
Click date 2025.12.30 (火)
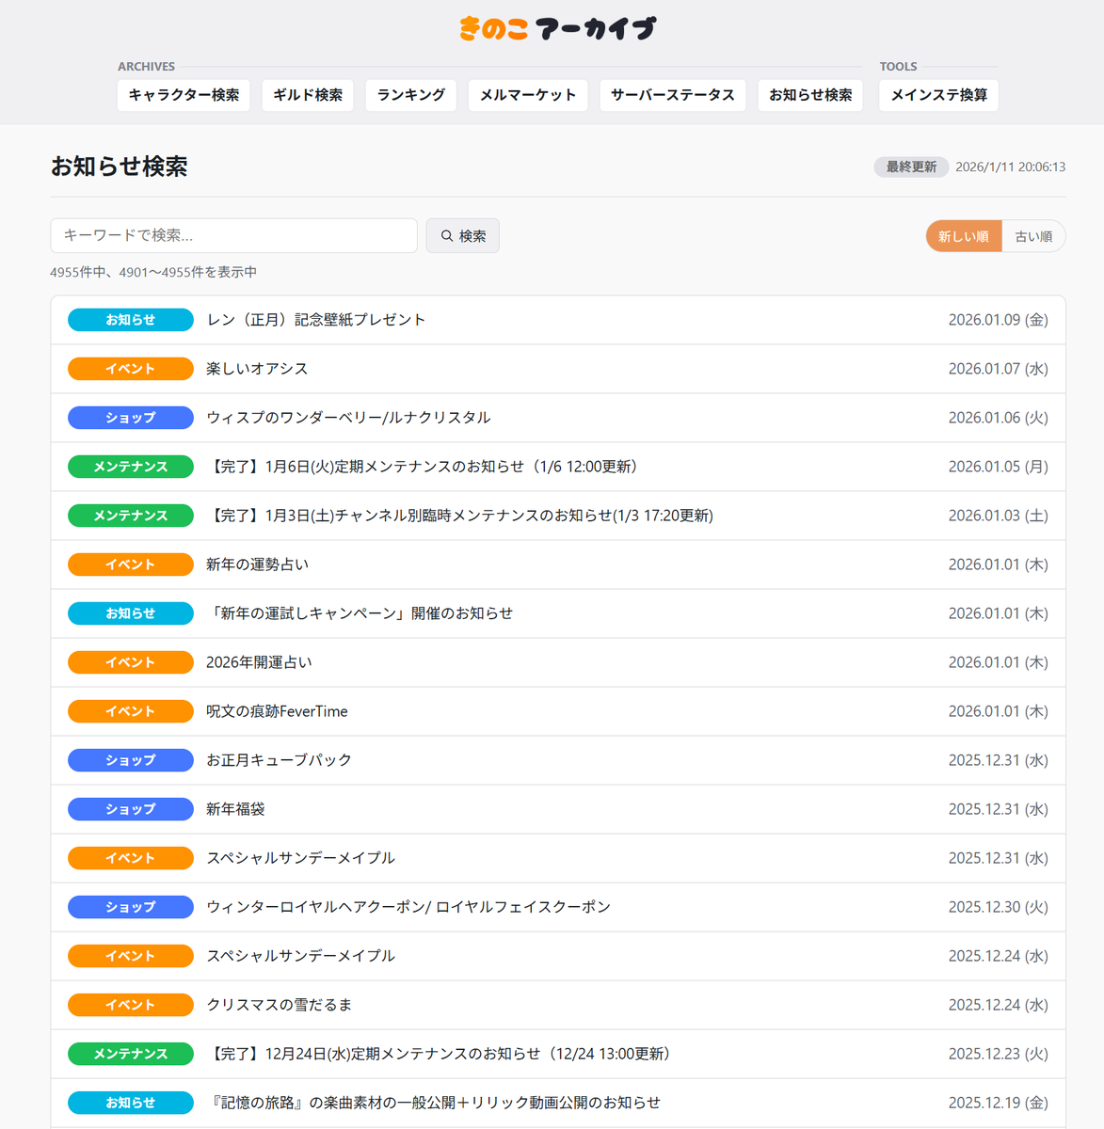coord(998,907)
